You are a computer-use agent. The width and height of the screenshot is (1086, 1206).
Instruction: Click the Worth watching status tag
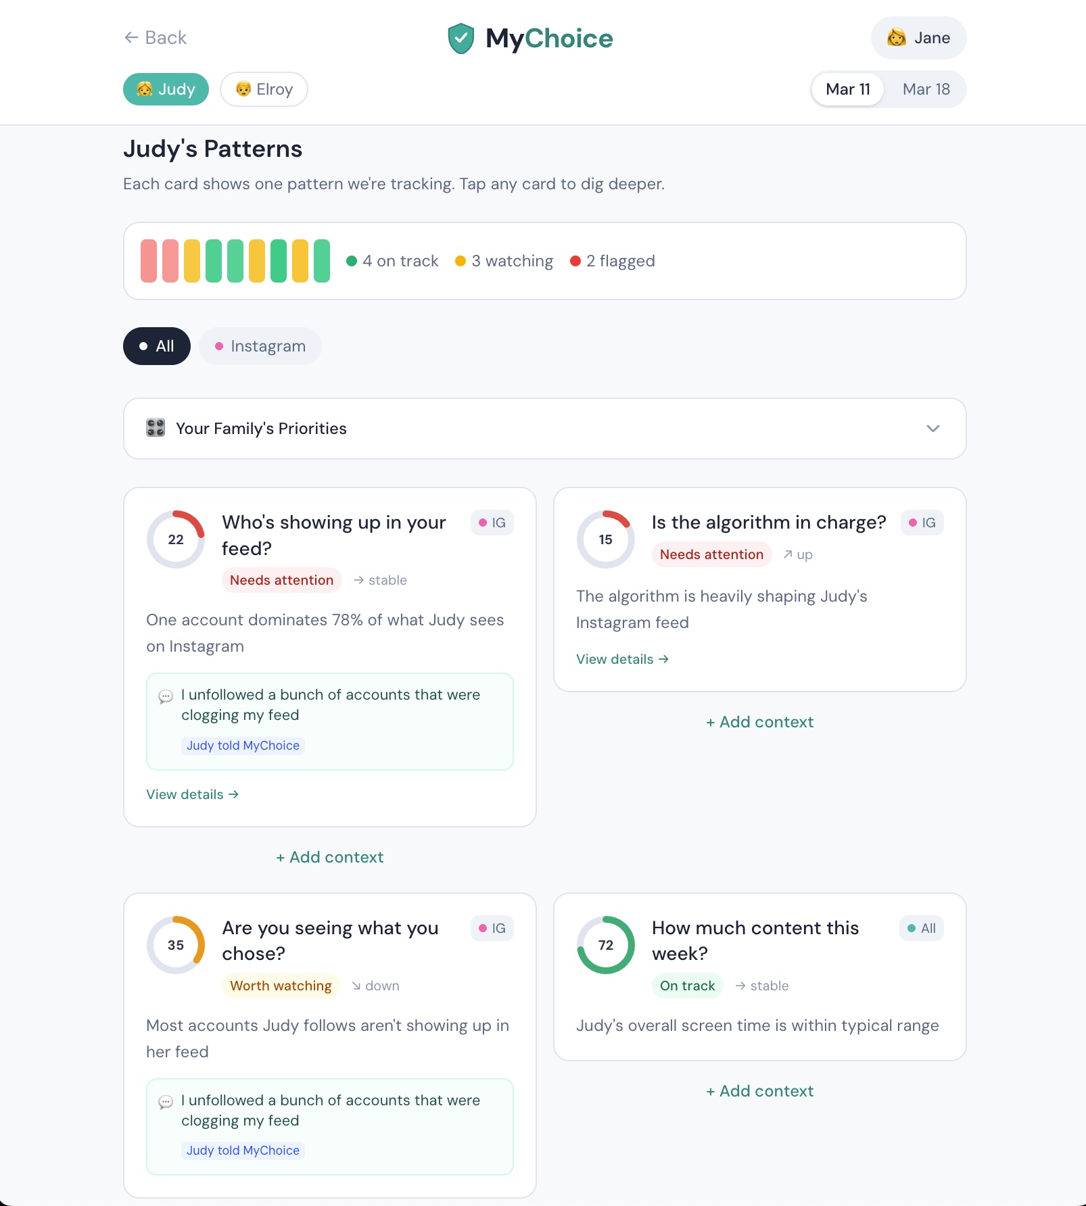click(x=281, y=986)
